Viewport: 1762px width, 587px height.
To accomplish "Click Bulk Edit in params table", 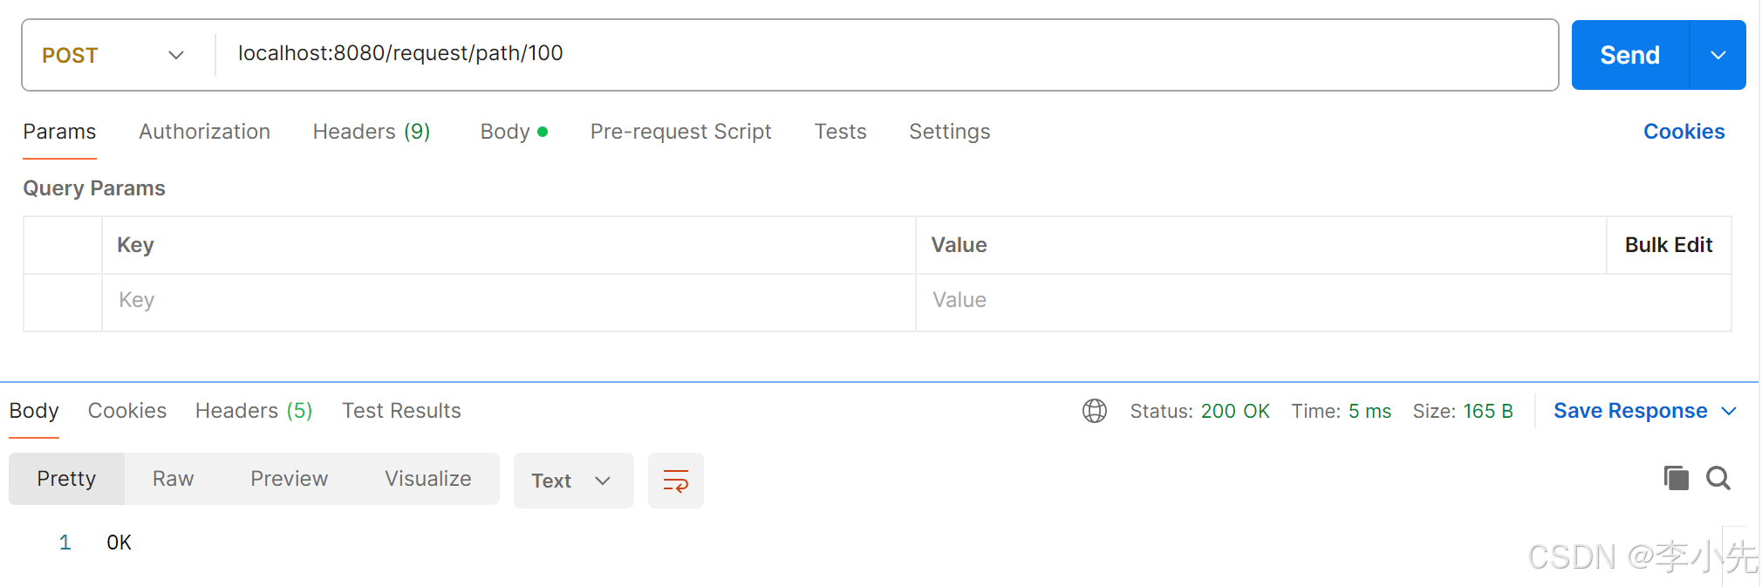I will tap(1668, 245).
